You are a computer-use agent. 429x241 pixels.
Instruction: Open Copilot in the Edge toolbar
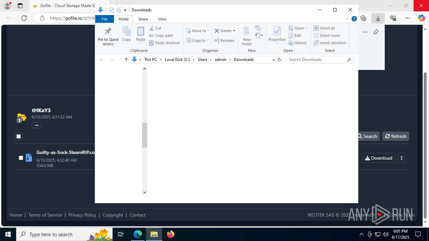(421, 18)
